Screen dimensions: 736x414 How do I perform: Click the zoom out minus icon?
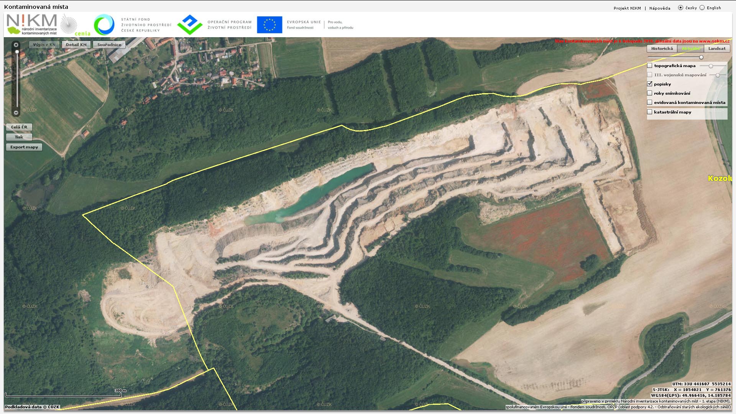pos(16,113)
